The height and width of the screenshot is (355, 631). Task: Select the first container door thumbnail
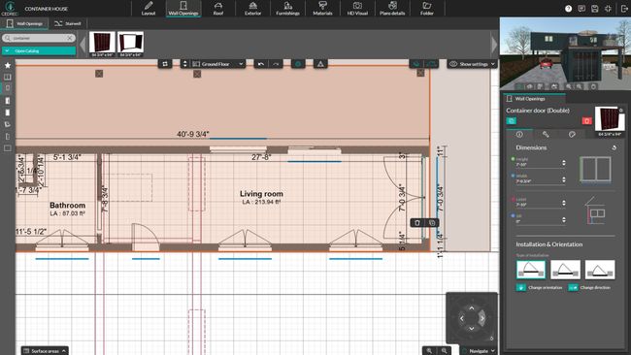(102, 44)
